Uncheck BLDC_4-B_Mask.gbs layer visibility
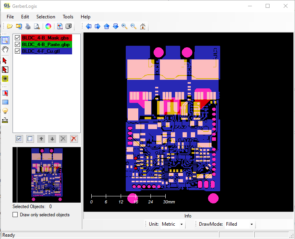Screen dimensions: 295x239 point(17,38)
